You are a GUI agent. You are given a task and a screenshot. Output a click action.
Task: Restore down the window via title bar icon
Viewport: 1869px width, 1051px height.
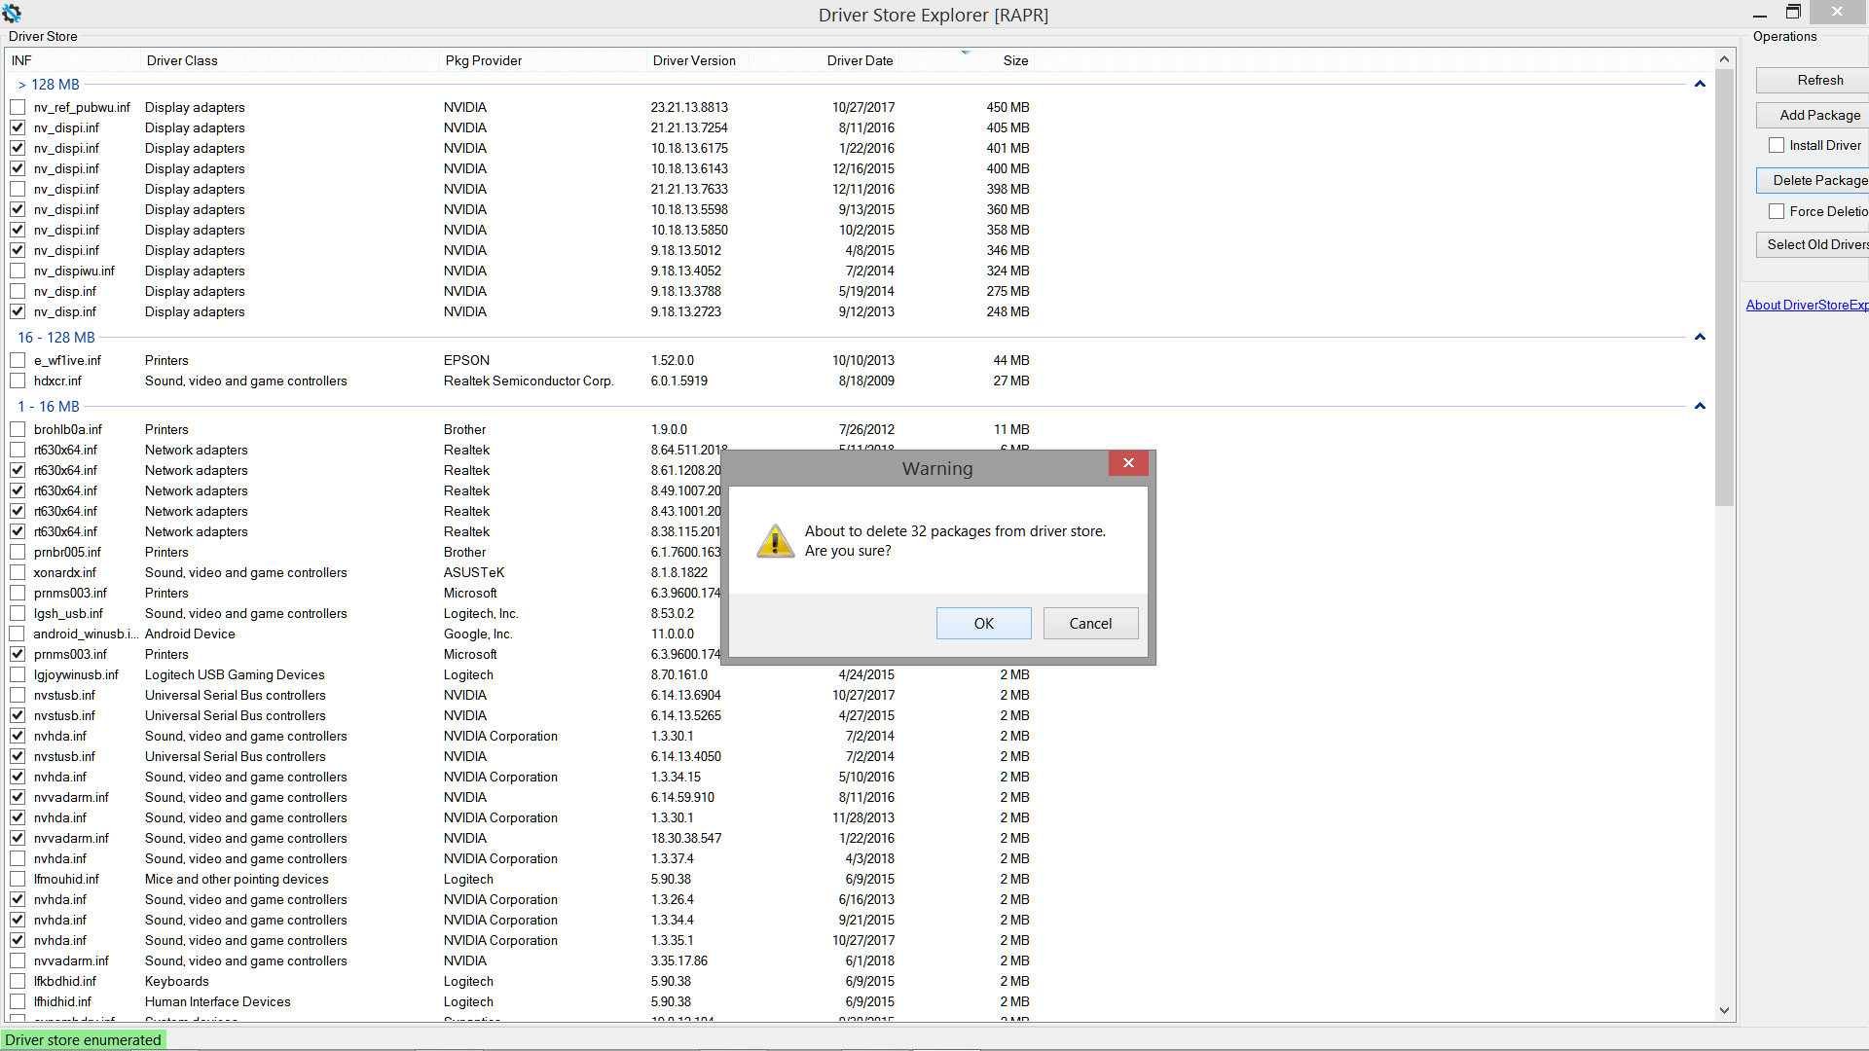point(1793,12)
